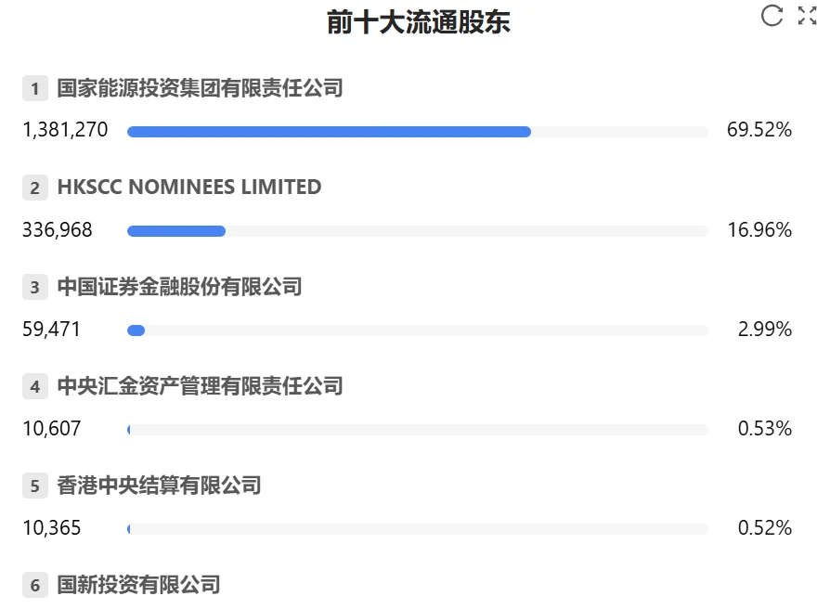Click rank badge number 5
This screenshot has width=830, height=609.
pyautogui.click(x=34, y=486)
